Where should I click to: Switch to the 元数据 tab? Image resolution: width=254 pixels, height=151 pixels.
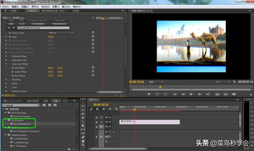[x=75, y=11]
